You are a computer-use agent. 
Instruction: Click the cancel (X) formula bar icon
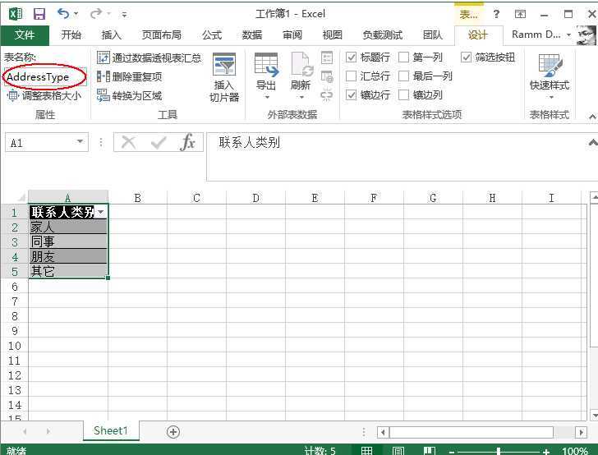pyautogui.click(x=128, y=143)
